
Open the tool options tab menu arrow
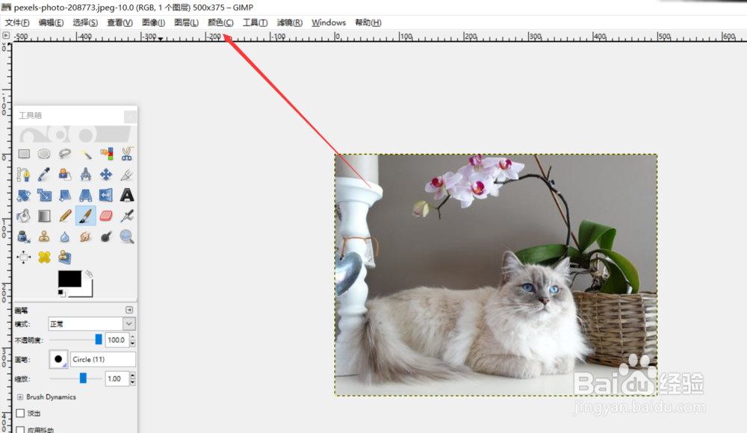pyautogui.click(x=129, y=310)
